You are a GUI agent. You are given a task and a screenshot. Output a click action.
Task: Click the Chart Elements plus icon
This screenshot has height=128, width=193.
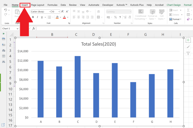tap(188, 40)
